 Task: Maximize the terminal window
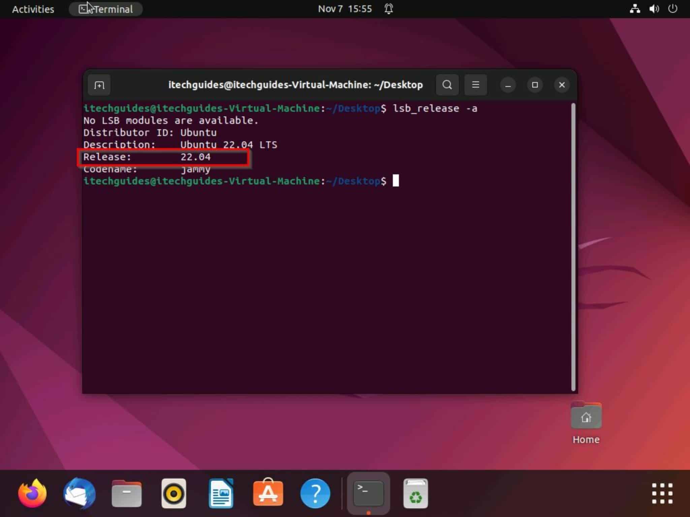point(535,85)
